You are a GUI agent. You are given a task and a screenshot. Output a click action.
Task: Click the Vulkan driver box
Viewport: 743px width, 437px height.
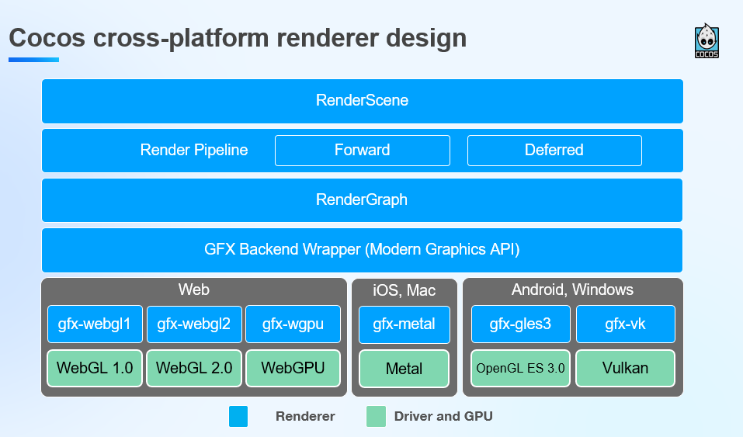(x=626, y=368)
